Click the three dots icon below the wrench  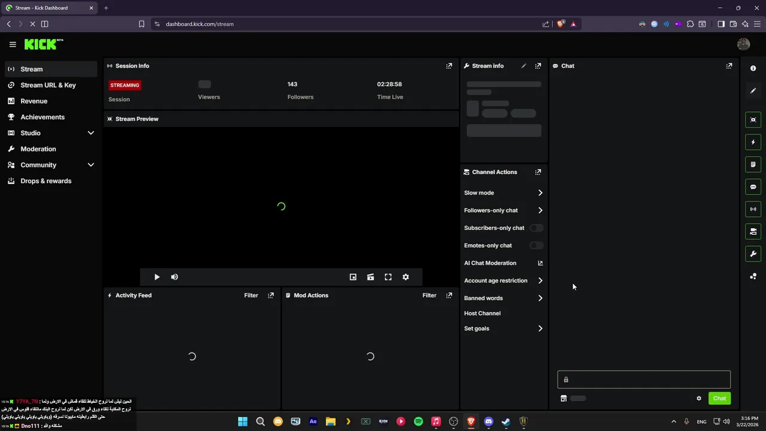coord(753,277)
